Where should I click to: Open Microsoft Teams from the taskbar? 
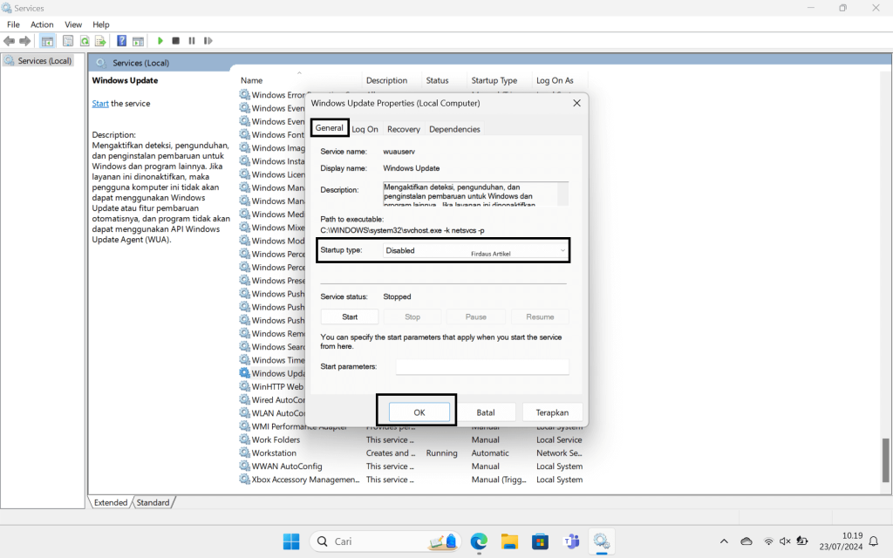coord(570,541)
